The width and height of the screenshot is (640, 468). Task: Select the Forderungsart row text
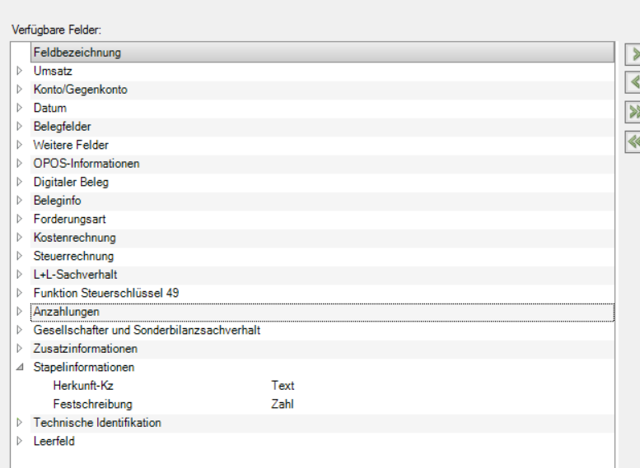click(69, 219)
